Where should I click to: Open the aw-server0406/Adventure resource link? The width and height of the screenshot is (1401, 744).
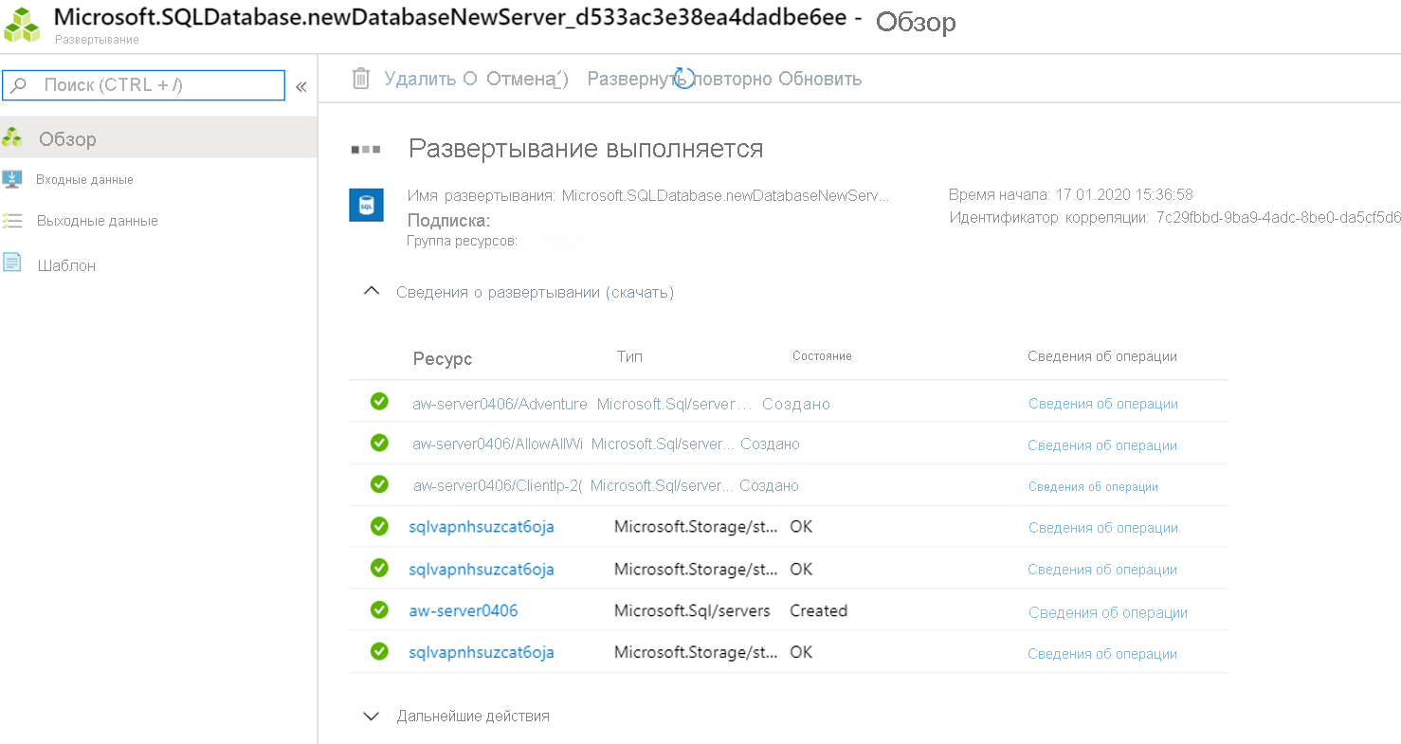point(500,404)
